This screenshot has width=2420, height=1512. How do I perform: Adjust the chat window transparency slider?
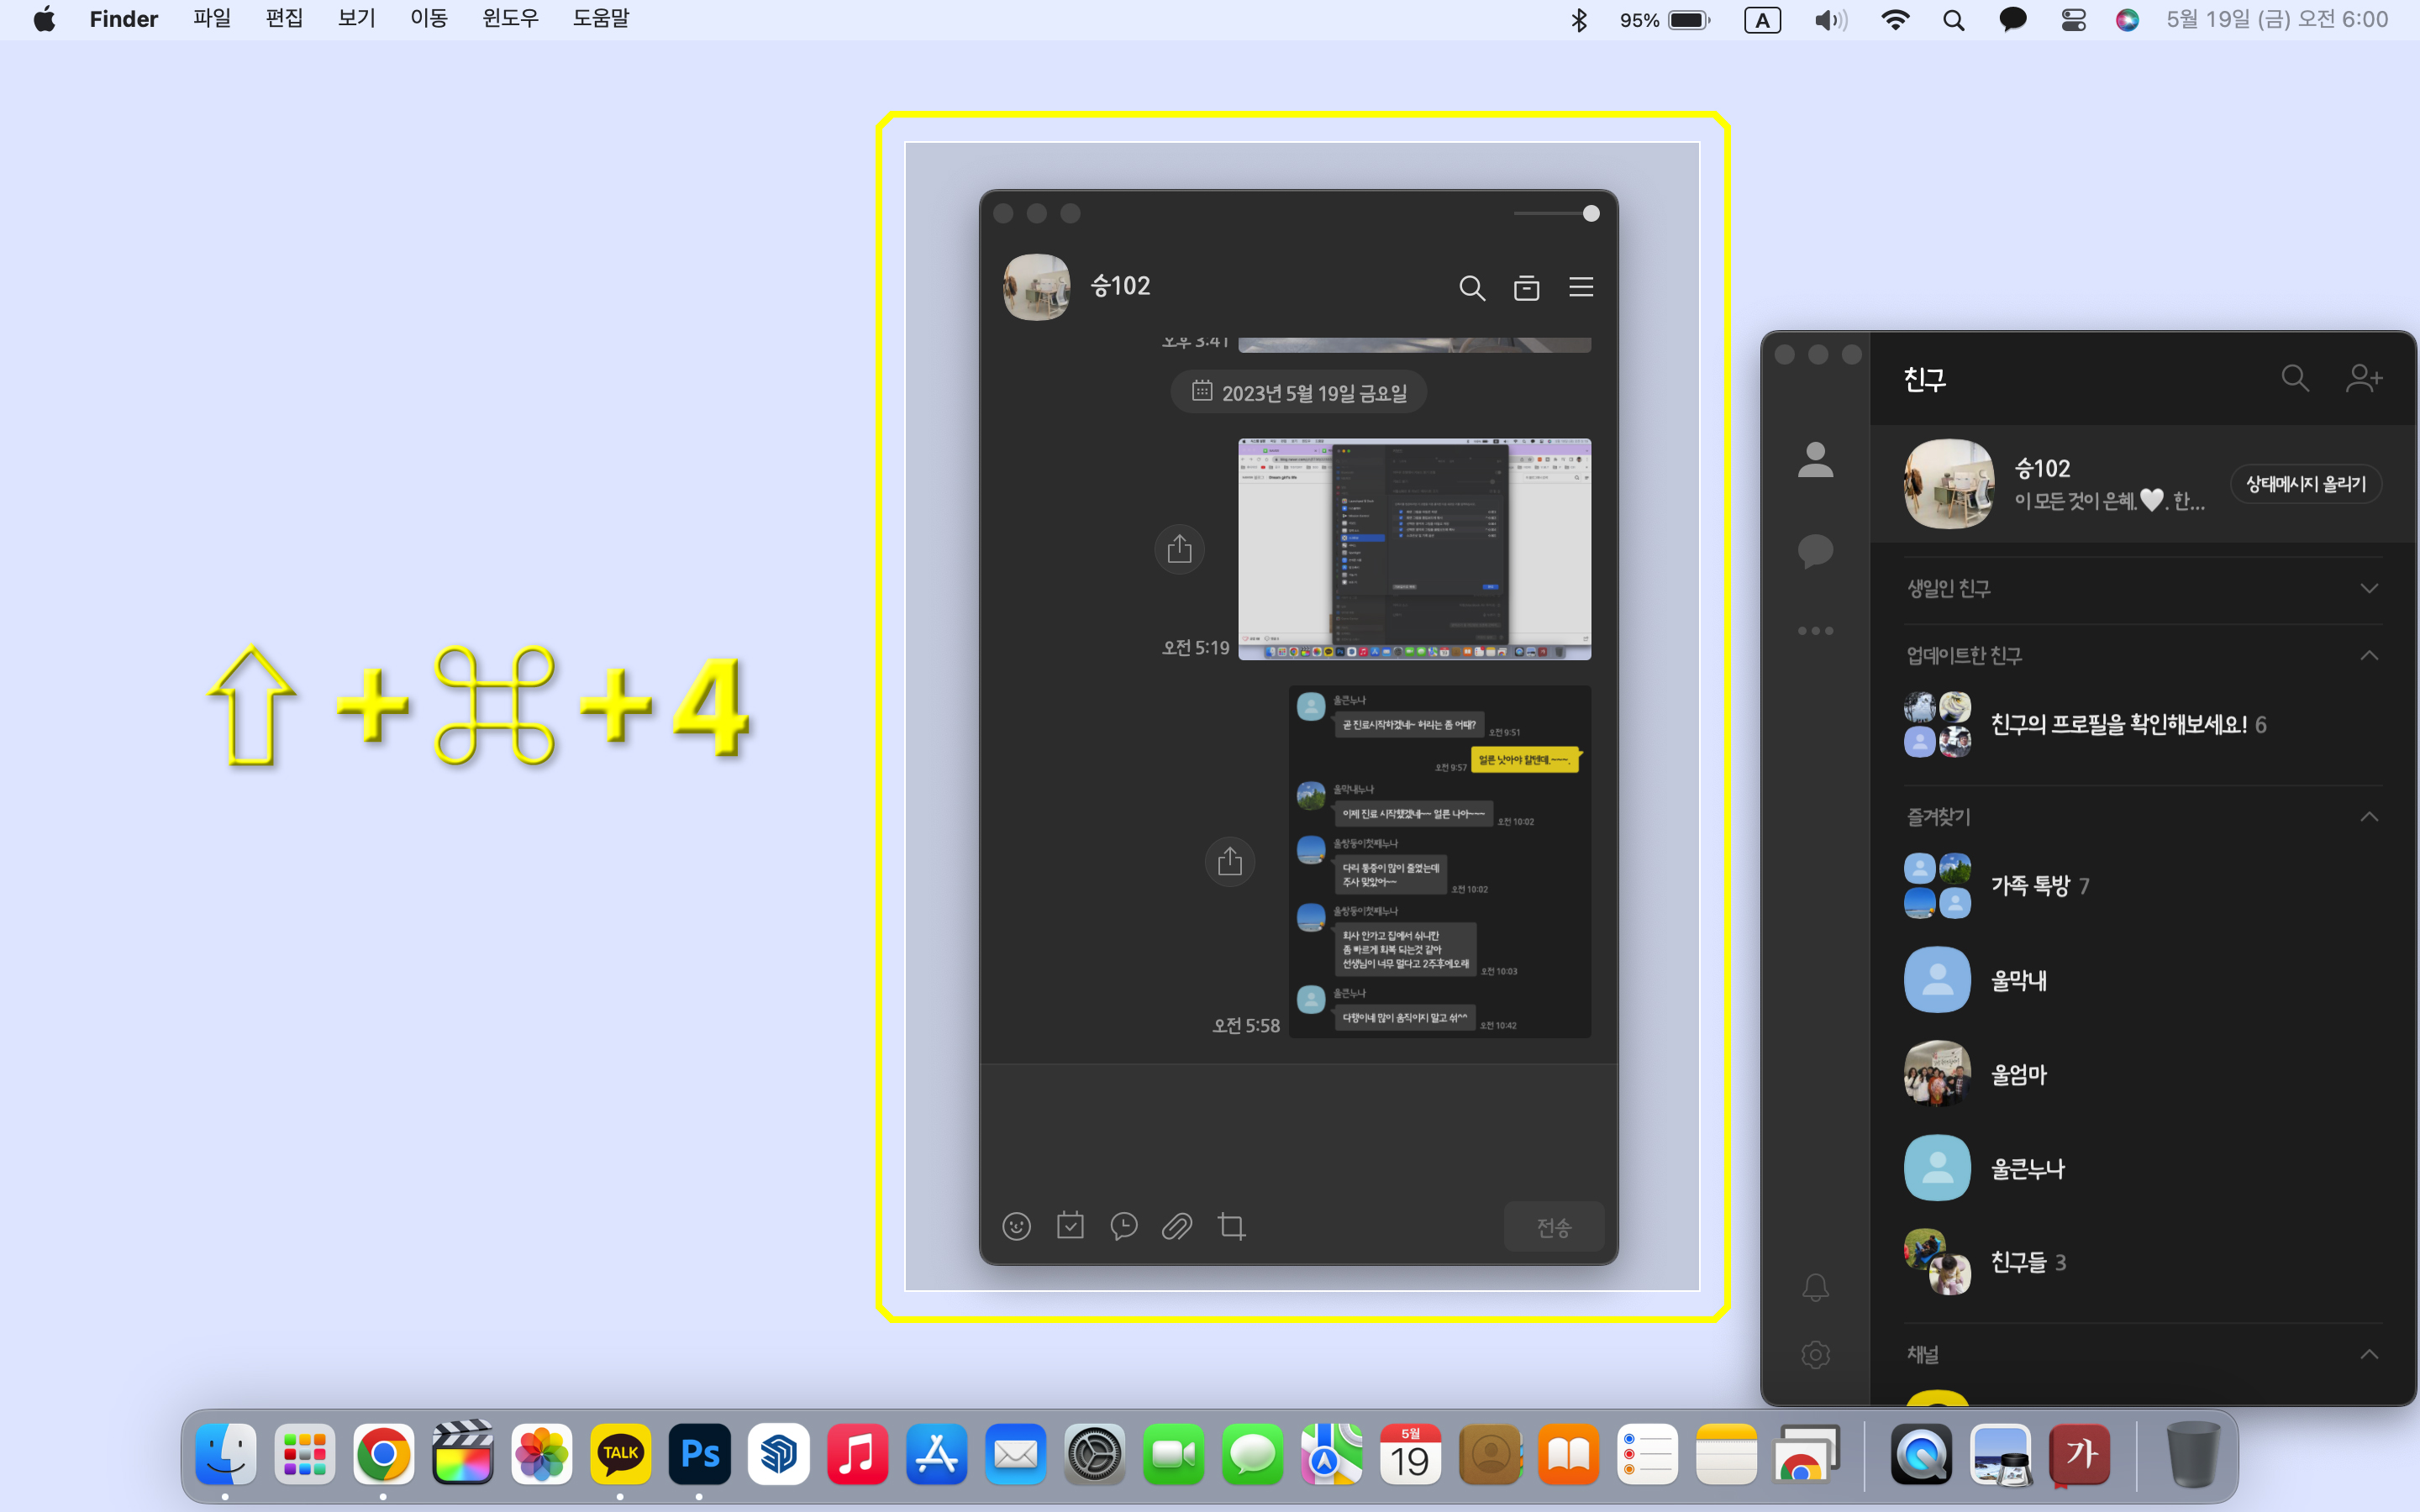(x=1590, y=213)
